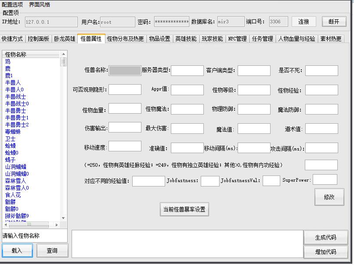Image resolution: width=354 pixels, height=265 pixels.
Task: Click the 请输入怪物名称 search box
Action: (35, 236)
